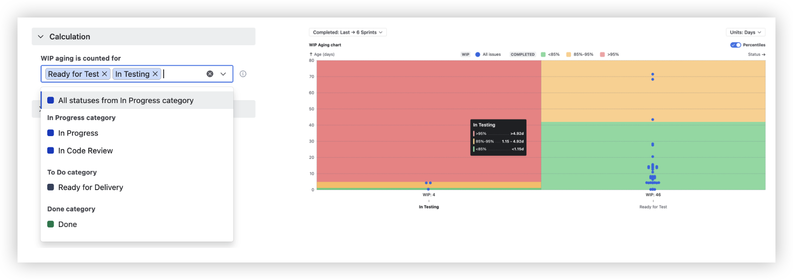Click the To Do category heading
This screenshot has height=280, width=793.
[72, 172]
